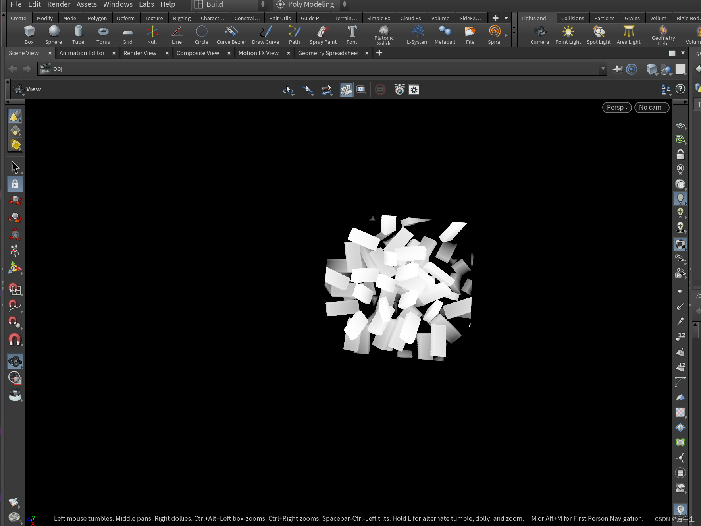Toggle display point numbers icon

point(680,336)
